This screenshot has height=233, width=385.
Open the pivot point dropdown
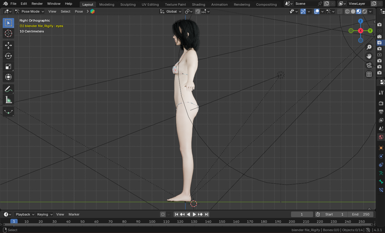[189, 12]
